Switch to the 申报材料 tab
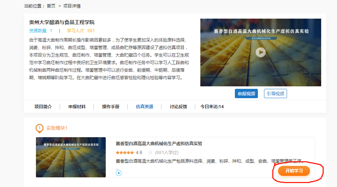This screenshot has height=187, width=337. coord(77,107)
